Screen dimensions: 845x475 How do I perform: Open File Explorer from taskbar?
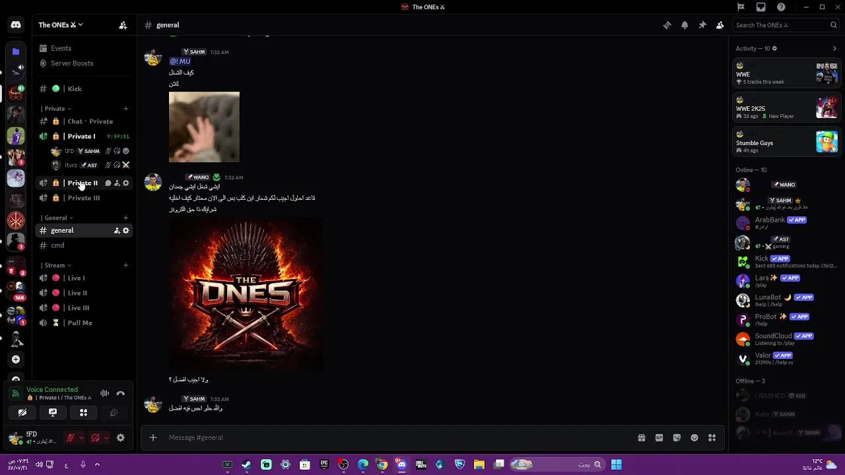click(x=479, y=464)
